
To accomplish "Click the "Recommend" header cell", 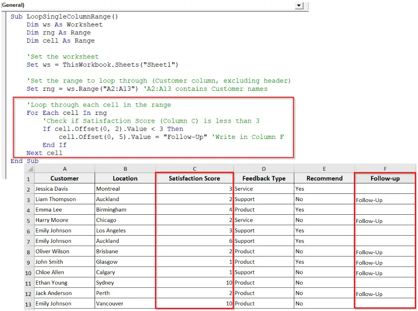I will [324, 178].
